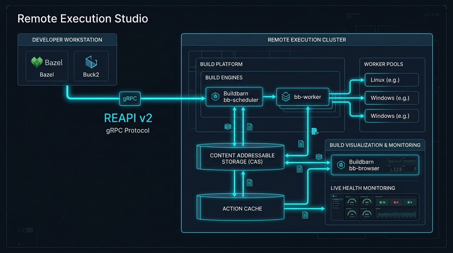Click the trend area chart in the health dashboard
The height and width of the screenshot is (253, 453).
point(396,213)
